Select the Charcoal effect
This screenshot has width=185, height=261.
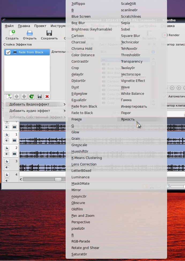point(78,42)
